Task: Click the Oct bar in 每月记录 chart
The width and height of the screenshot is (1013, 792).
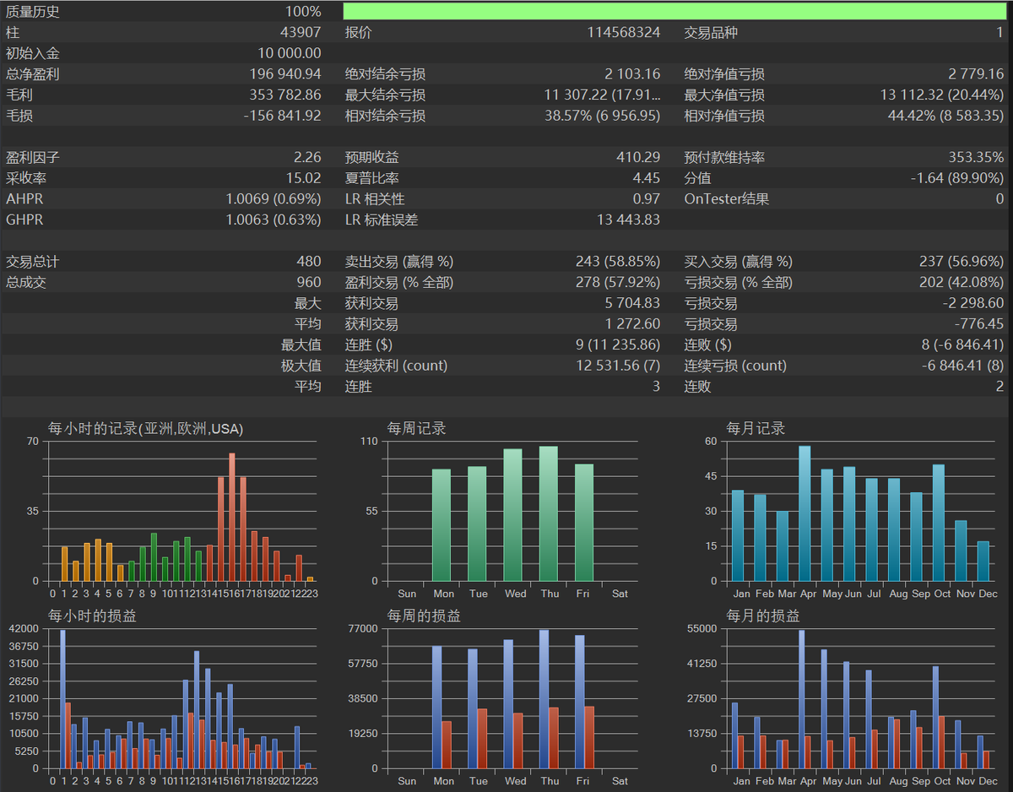Action: click(939, 523)
